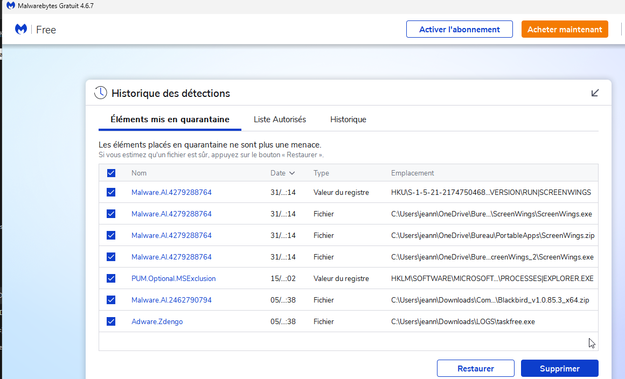Image resolution: width=625 pixels, height=379 pixels.
Task: Uncheck the Adware.Zdengo row checkbox
Action: (111, 321)
